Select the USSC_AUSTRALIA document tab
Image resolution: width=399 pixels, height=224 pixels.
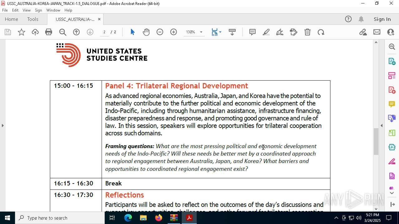pyautogui.click(x=75, y=19)
